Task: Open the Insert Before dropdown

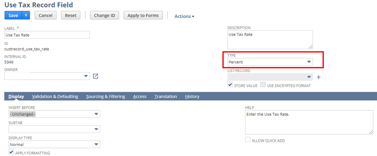Action: pos(54,114)
